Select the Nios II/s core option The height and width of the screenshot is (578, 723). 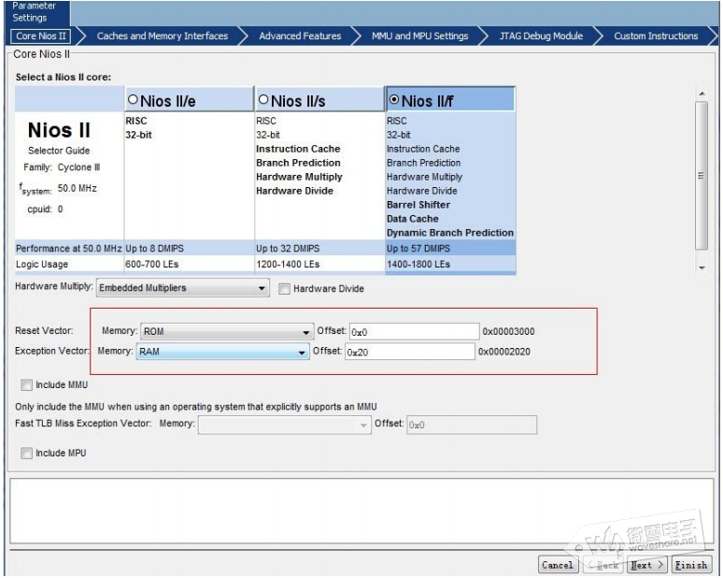click(x=263, y=100)
